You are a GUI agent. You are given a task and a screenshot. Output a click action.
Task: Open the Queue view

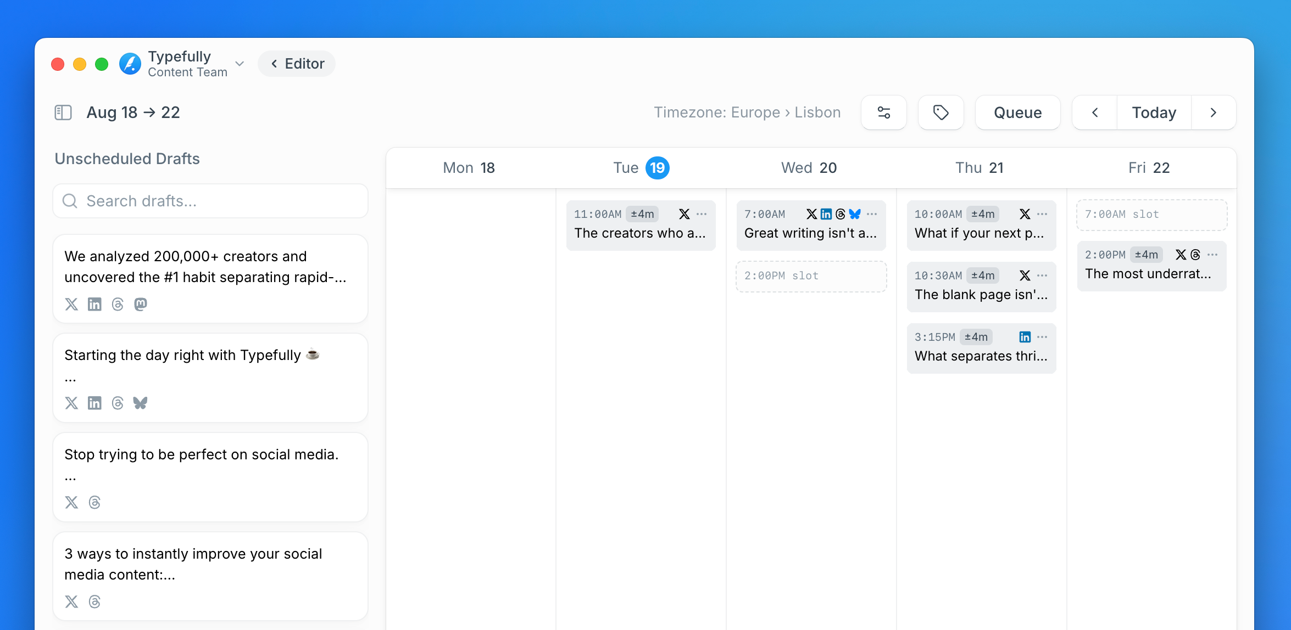pos(1017,113)
